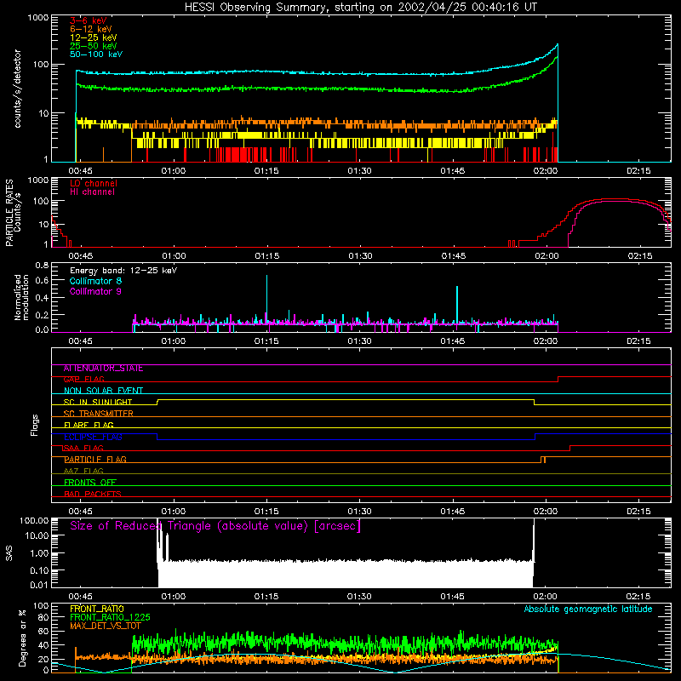The height and width of the screenshot is (681, 681).
Task: Click the PARTICLE_FLAG pulse near 02:00
Action: 543,460
